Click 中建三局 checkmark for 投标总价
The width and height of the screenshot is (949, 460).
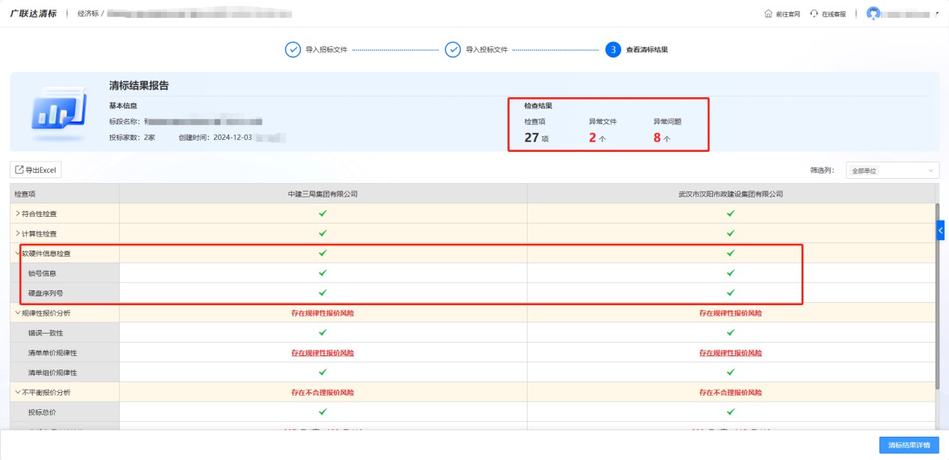[323, 411]
